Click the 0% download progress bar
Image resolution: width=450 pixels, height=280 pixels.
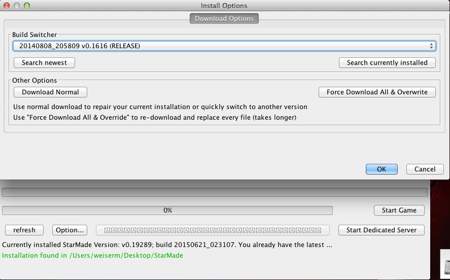click(x=167, y=210)
